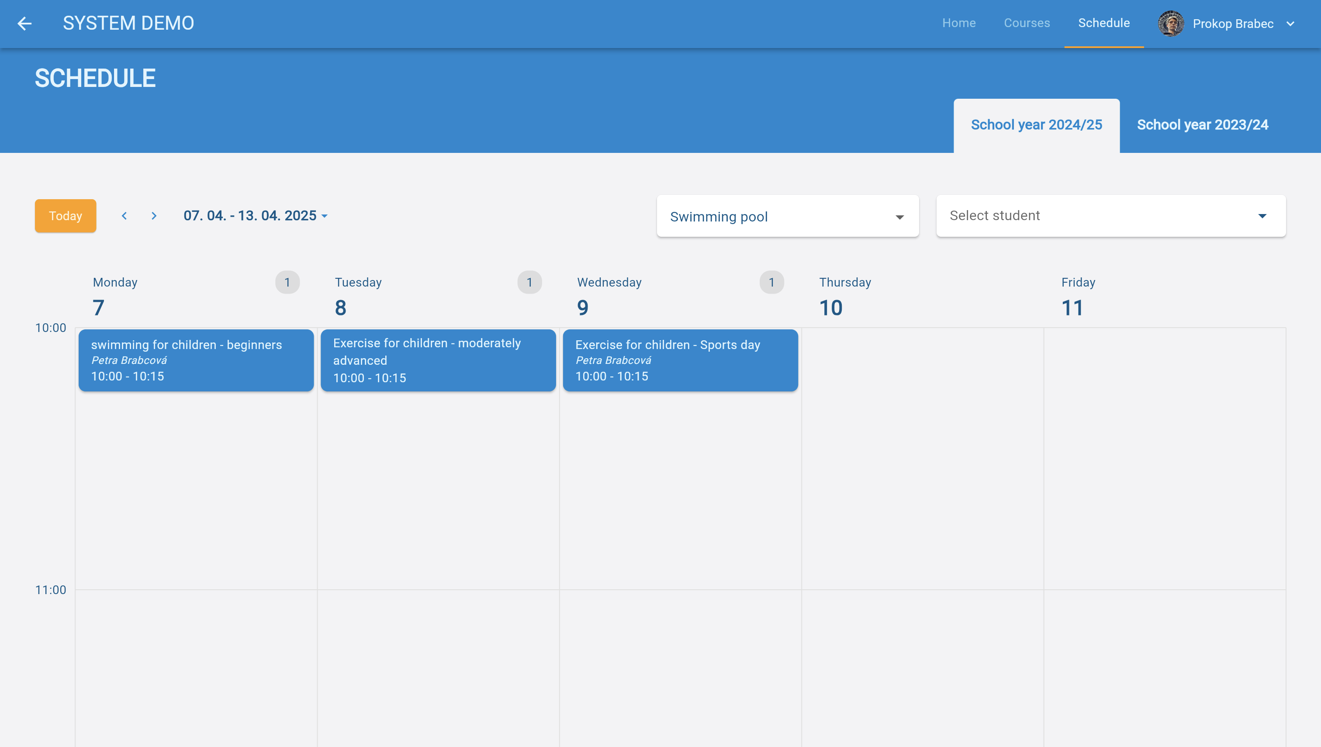Viewport: 1321px width, 747px height.
Task: Go to next week arrow
Action: click(x=154, y=216)
